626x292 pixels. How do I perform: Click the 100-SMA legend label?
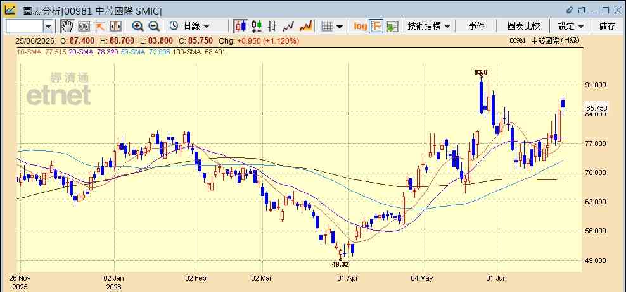click(x=198, y=52)
